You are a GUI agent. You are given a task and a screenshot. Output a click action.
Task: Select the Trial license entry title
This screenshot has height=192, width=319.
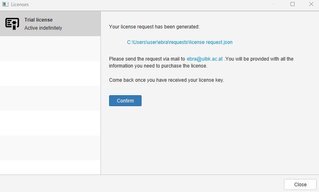(39, 20)
